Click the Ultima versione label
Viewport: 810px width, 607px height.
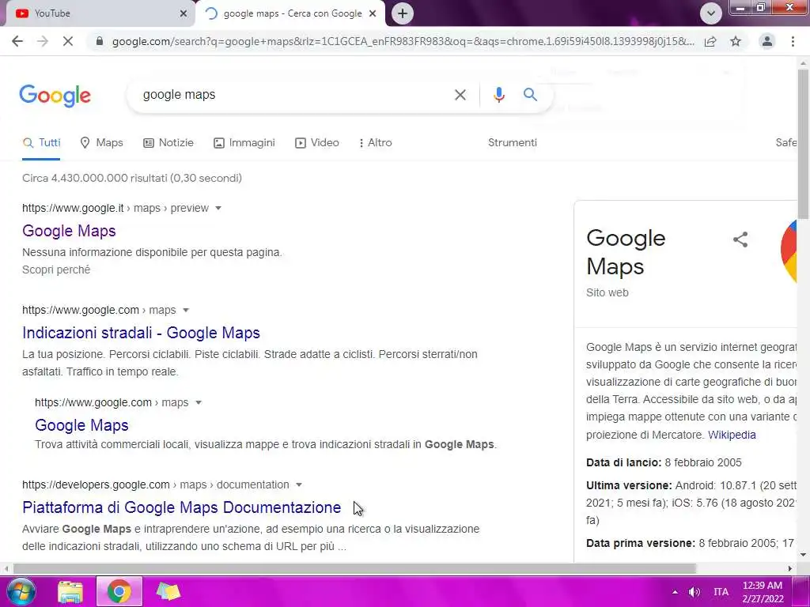tap(629, 486)
